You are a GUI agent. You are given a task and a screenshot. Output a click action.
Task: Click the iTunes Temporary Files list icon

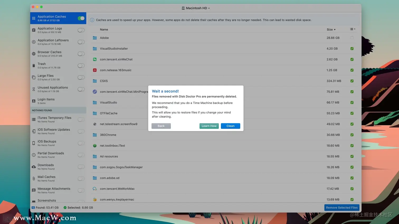click(x=34, y=120)
